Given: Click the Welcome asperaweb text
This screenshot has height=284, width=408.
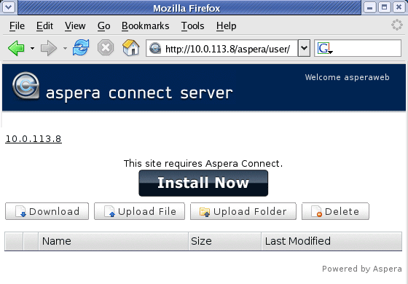Looking at the screenshot, I should 347,77.
